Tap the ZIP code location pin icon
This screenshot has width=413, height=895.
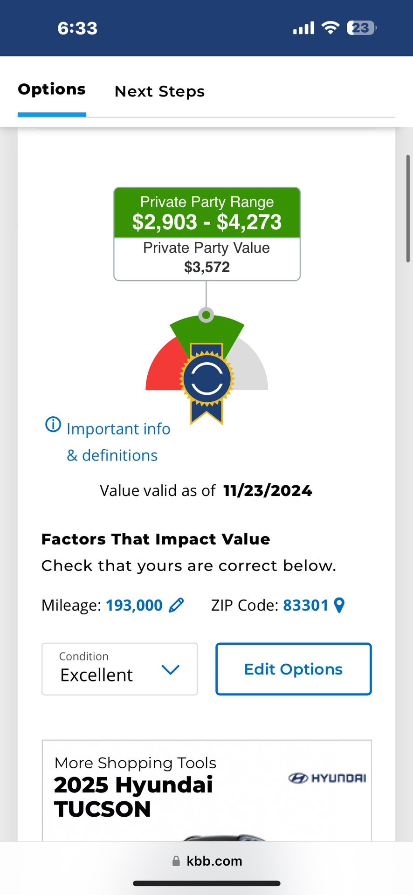[340, 605]
